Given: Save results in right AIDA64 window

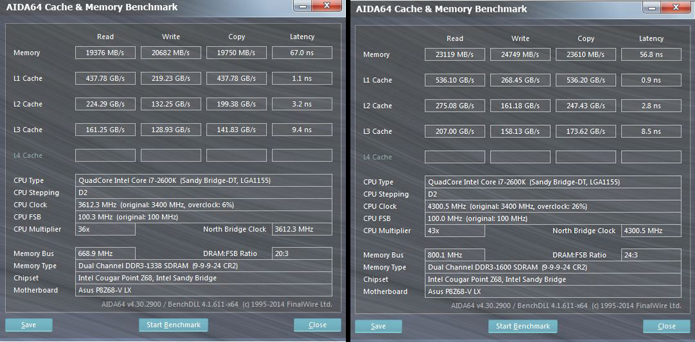Looking at the screenshot, I should pos(378,327).
